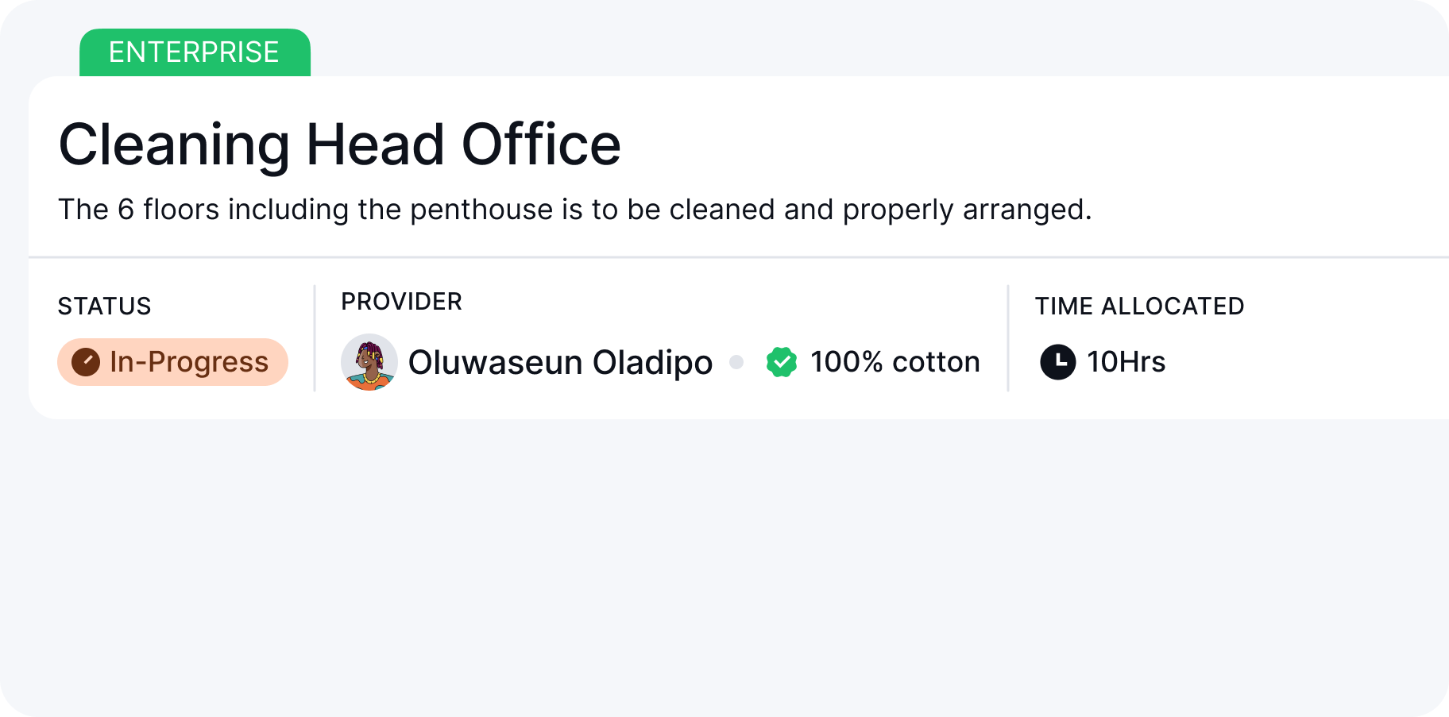Click the provider name Oluwaseun Oladipo

(560, 362)
